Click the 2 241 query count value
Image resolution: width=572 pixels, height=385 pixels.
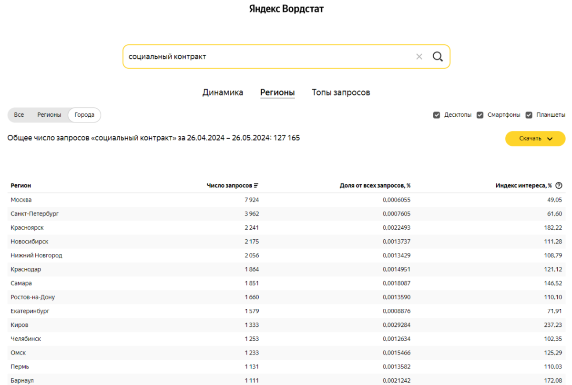pyautogui.click(x=252, y=228)
